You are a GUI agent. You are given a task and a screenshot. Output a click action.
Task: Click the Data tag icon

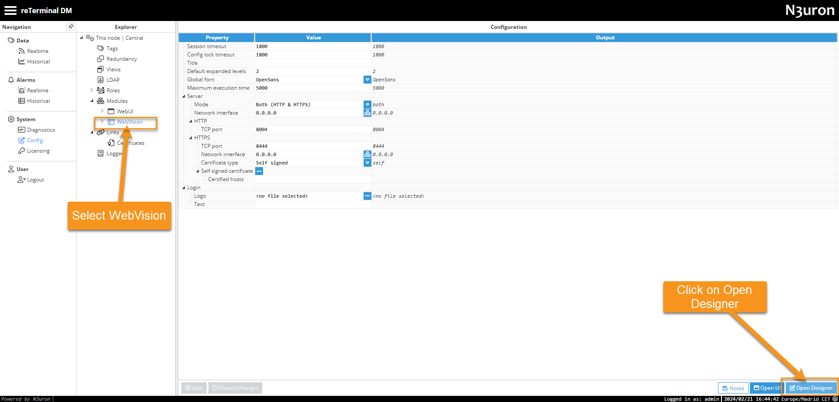pos(11,40)
